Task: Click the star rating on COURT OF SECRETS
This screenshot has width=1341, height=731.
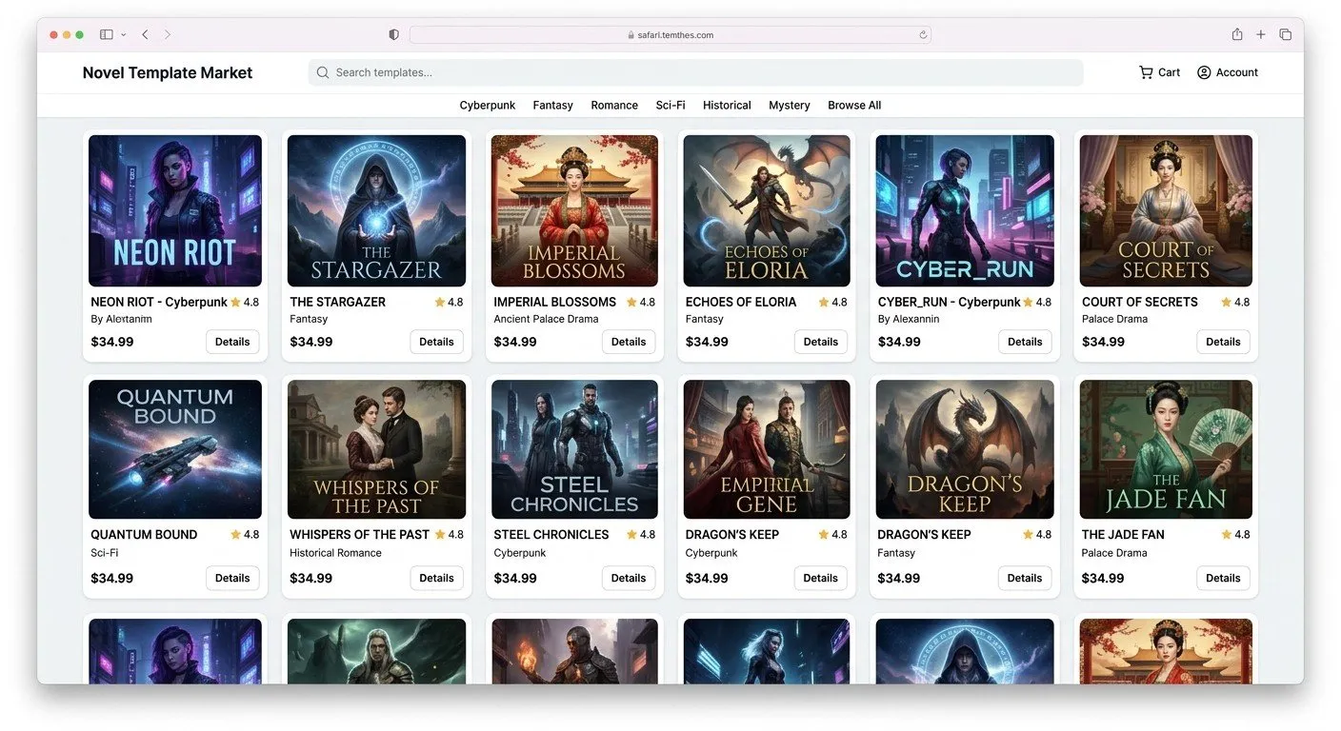Action: pos(1235,302)
